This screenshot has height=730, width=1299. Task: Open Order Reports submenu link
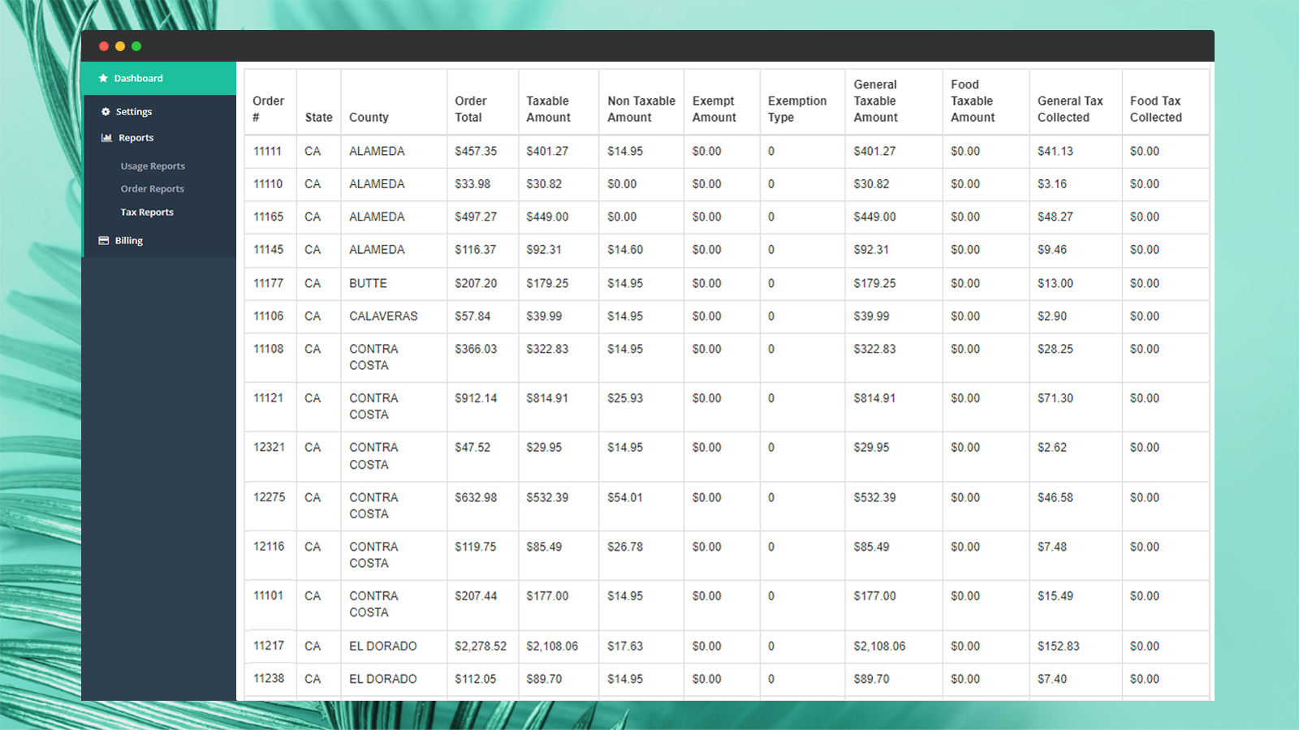(153, 189)
